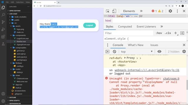This screenshot has width=188, height=105.
Task: Add a new style rule
Action: [x=176, y=33]
